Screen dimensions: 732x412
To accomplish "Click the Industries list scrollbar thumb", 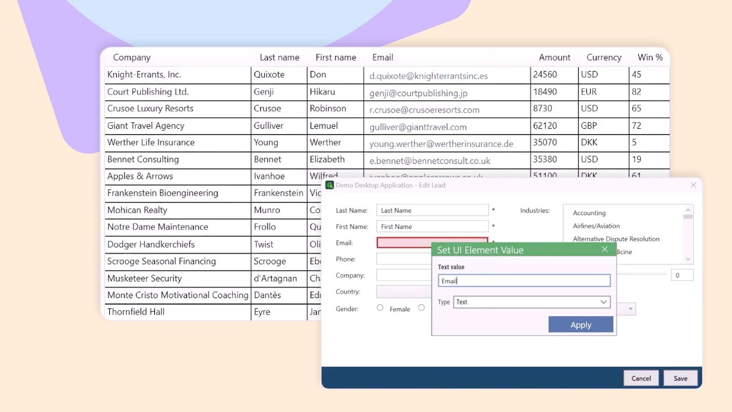I will (688, 217).
